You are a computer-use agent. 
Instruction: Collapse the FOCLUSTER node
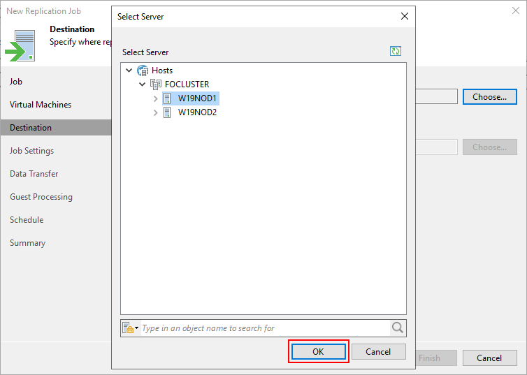(142, 84)
